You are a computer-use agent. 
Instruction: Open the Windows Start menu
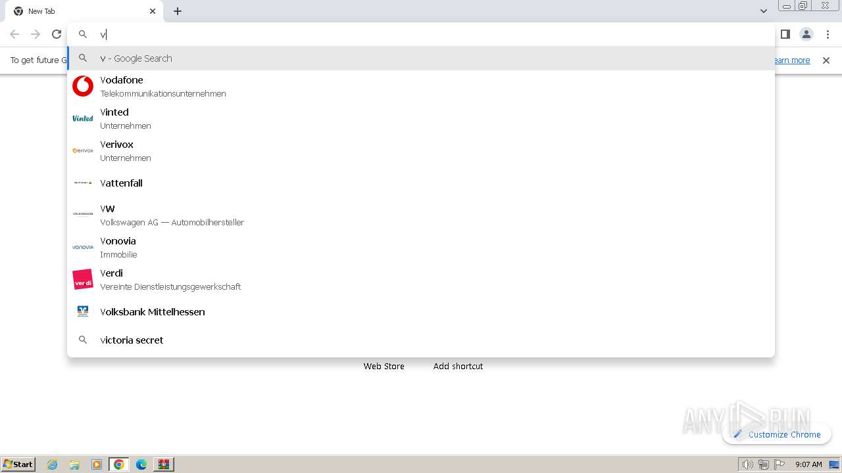pos(18,464)
